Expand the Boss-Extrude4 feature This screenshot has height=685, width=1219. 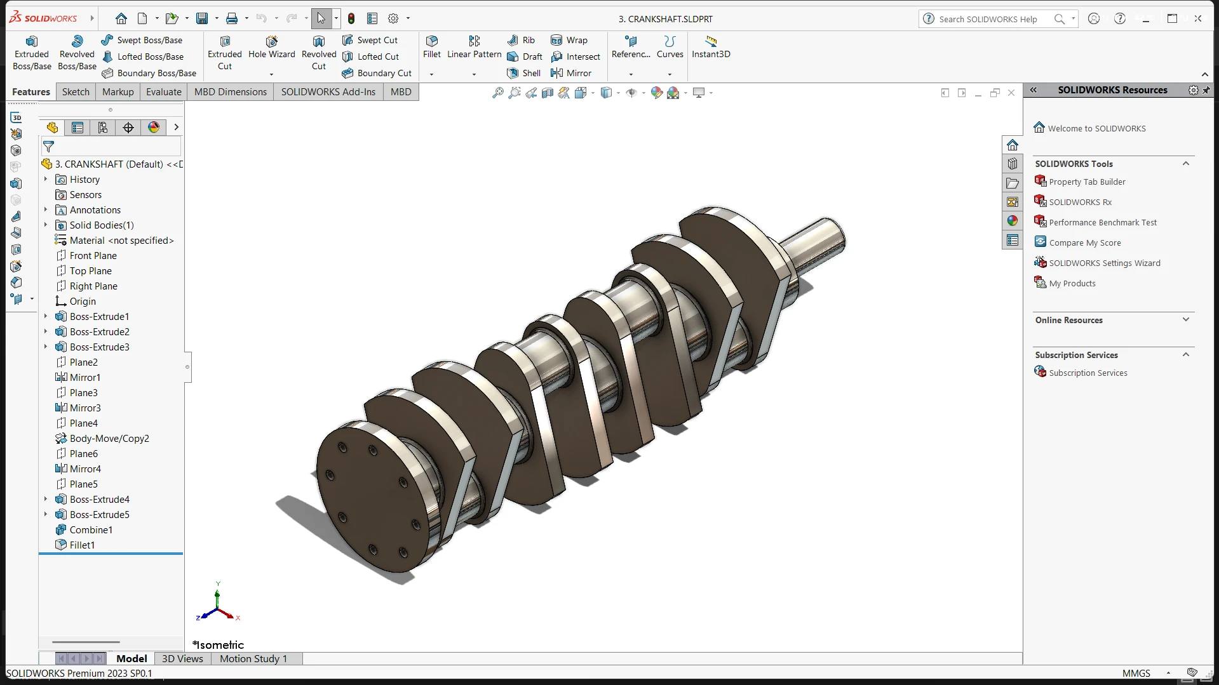click(x=46, y=499)
